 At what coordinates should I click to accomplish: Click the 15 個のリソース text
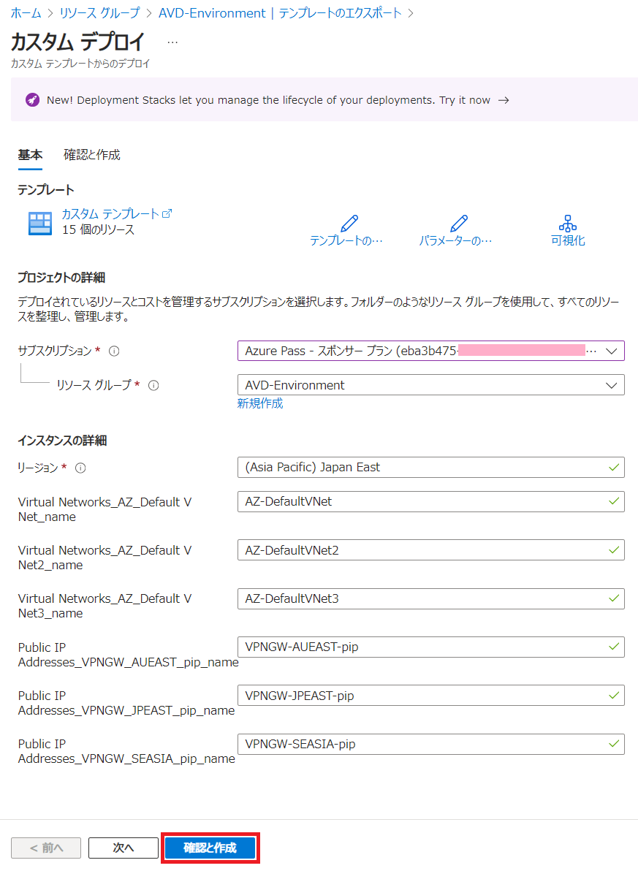tap(99, 229)
